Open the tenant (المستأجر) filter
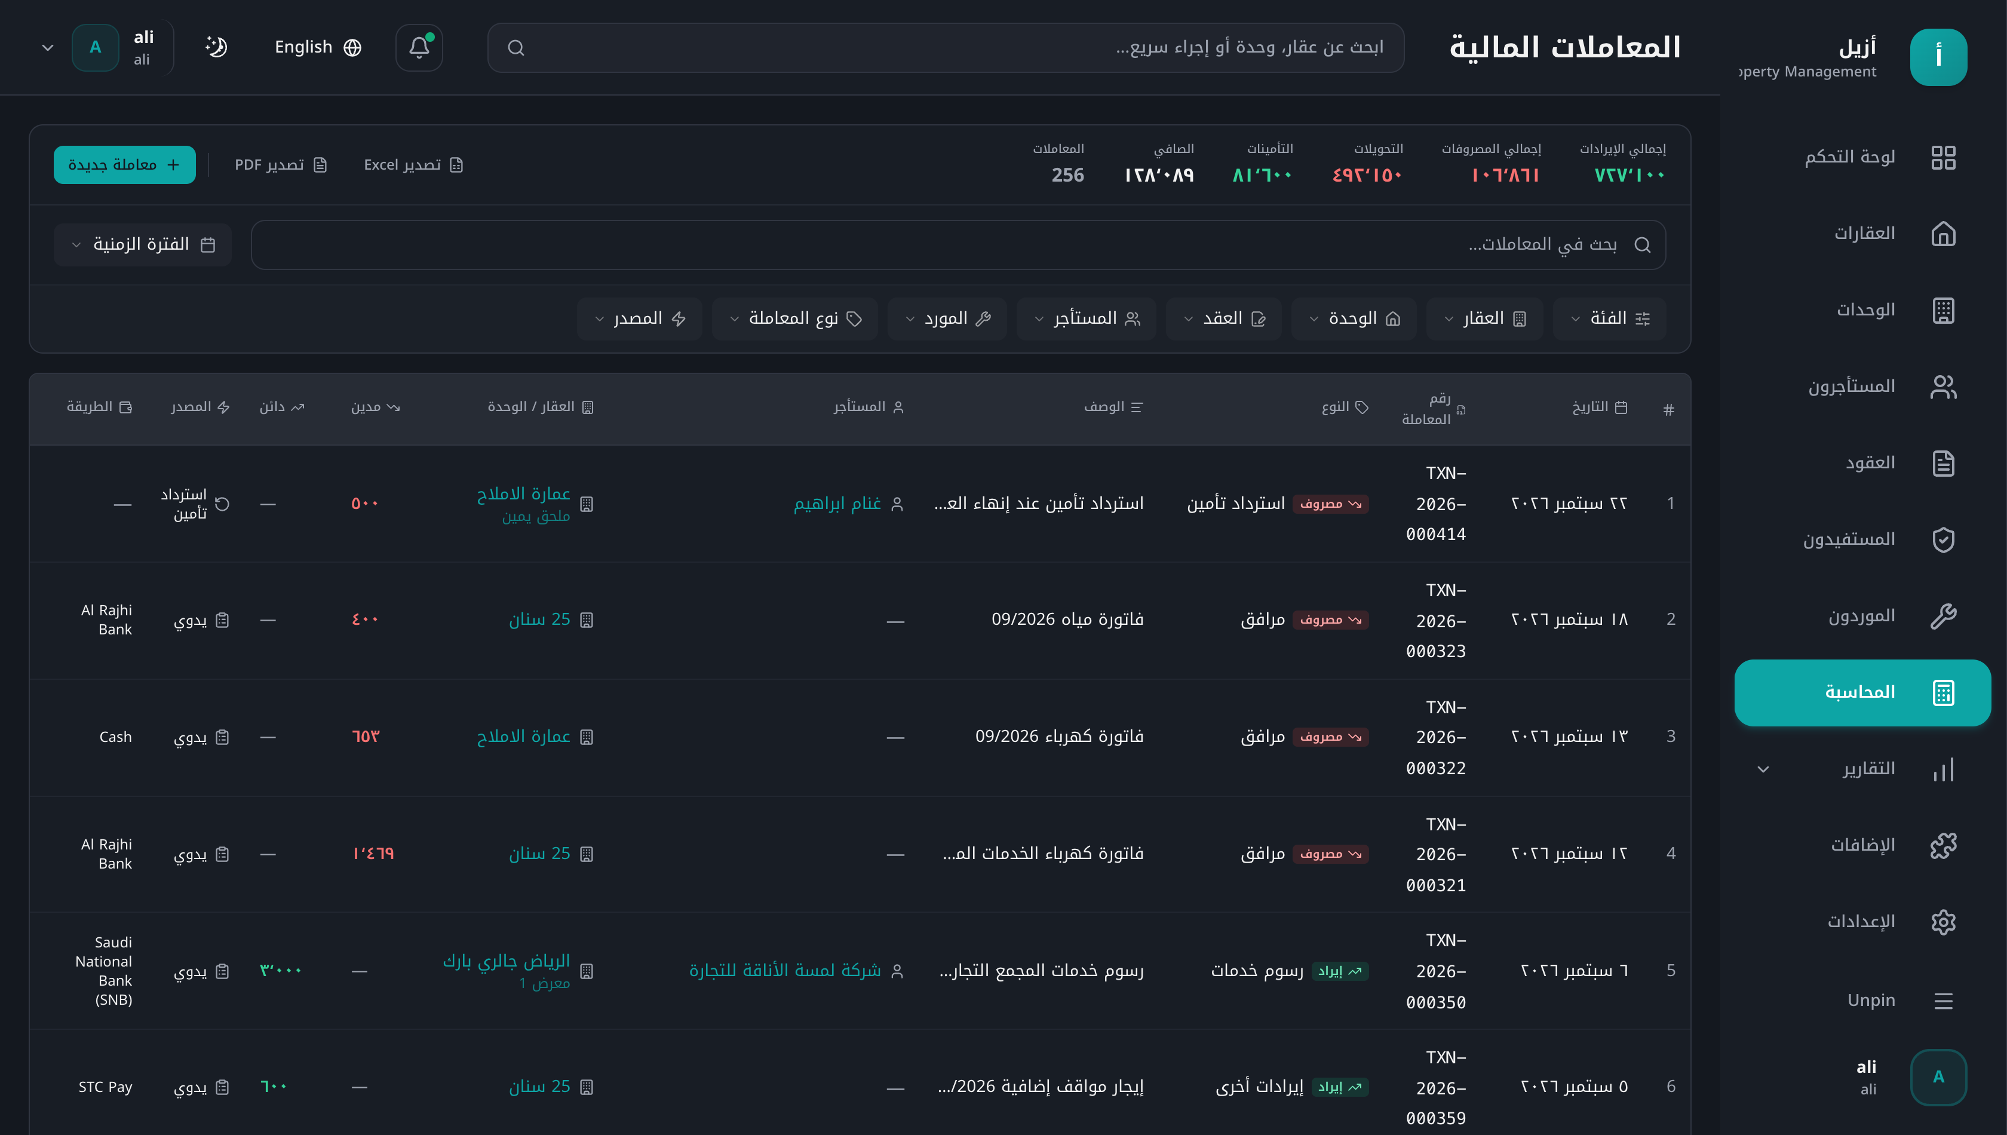This screenshot has width=2007, height=1135. 1087,318
